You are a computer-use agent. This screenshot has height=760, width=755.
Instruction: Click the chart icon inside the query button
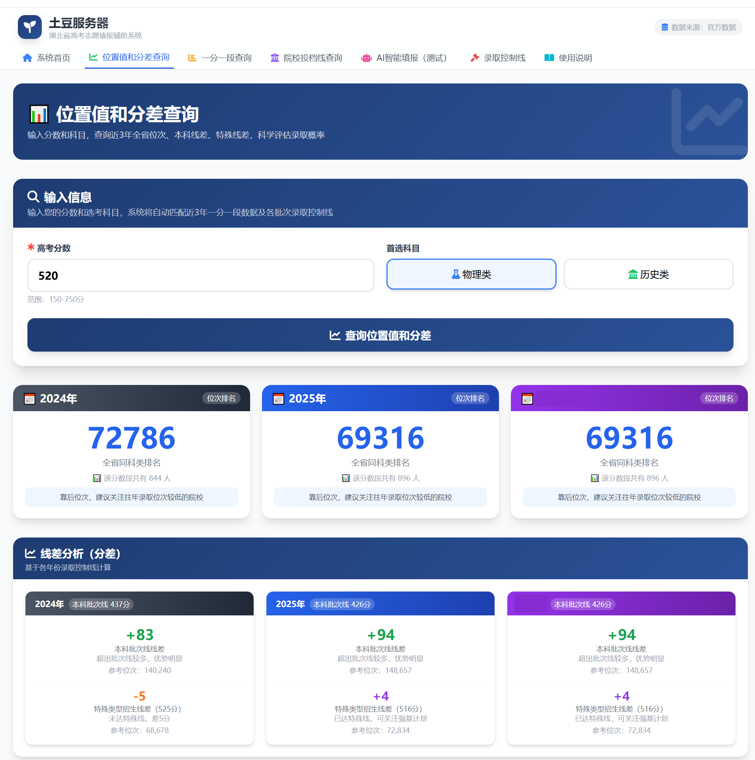[x=335, y=335]
